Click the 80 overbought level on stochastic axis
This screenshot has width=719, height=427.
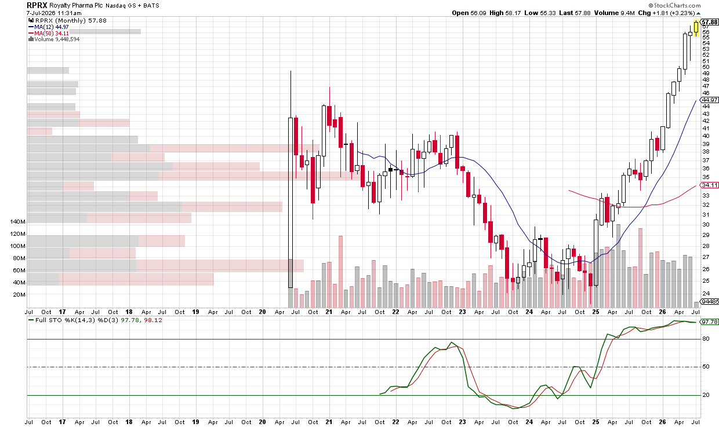coord(706,339)
